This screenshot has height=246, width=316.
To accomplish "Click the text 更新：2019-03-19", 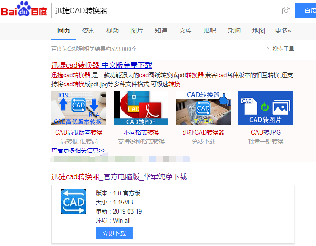I will 119,211.
